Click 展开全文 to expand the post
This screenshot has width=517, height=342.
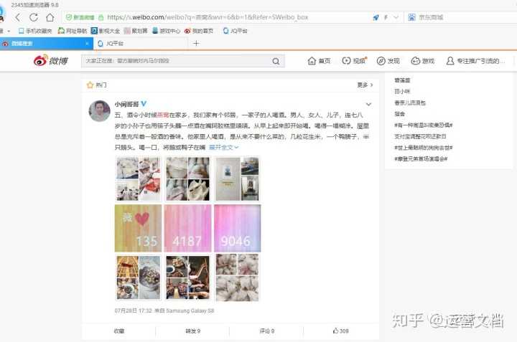pyautogui.click(x=223, y=148)
